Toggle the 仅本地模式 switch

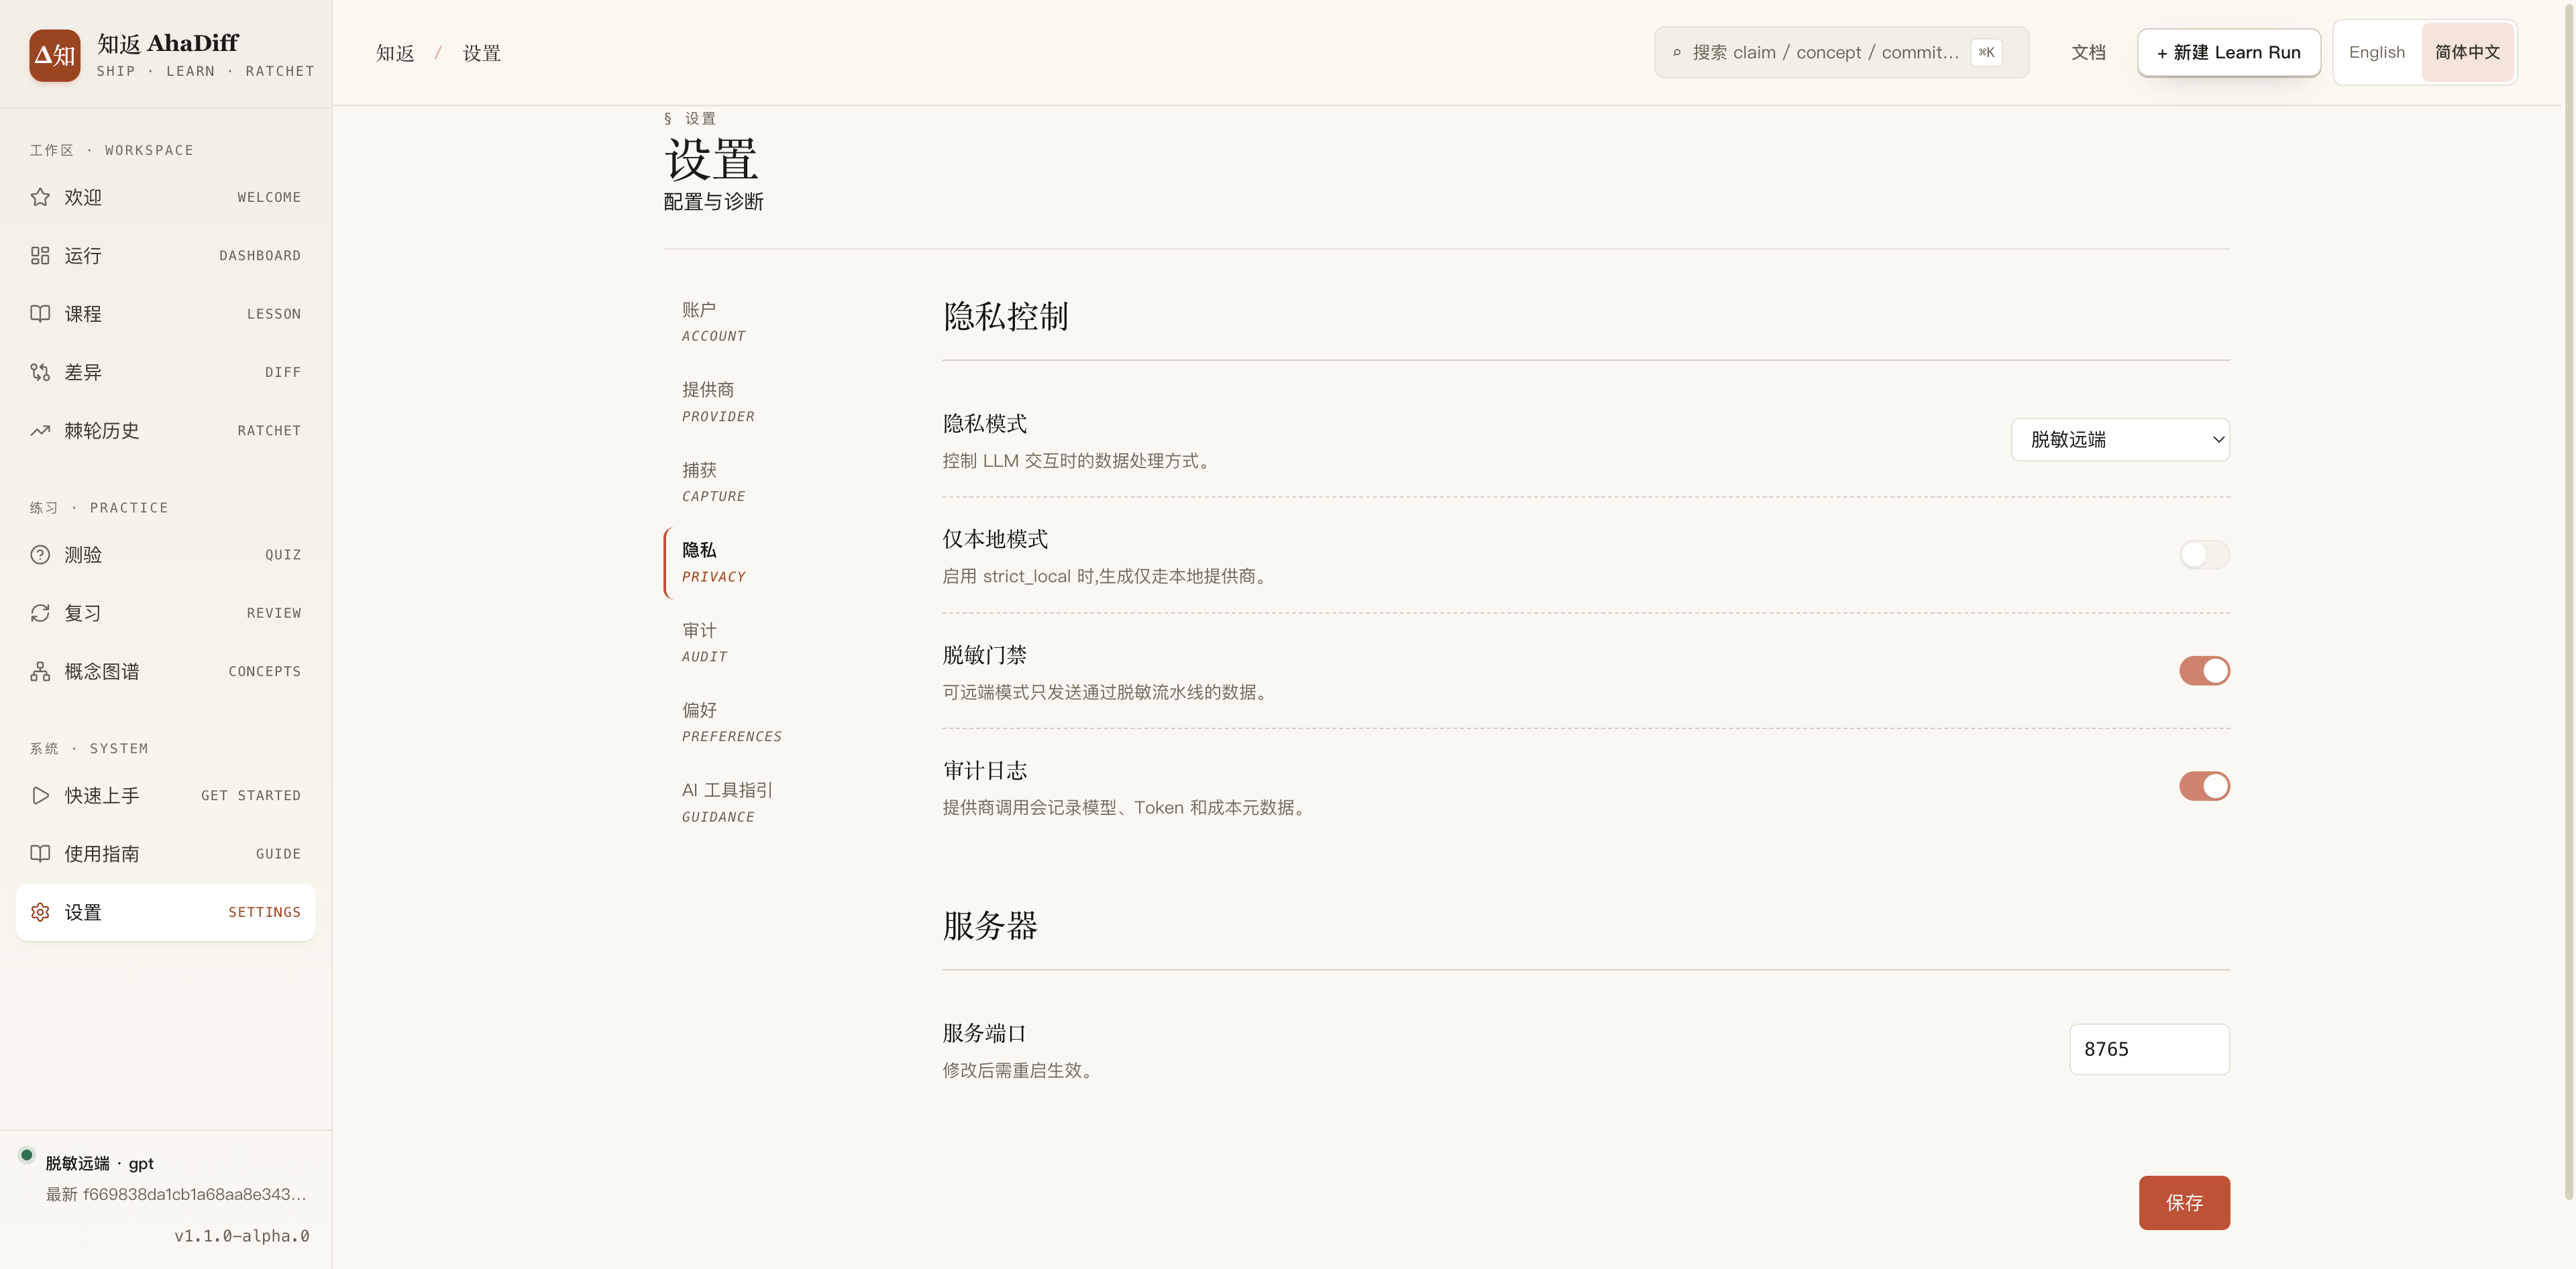pyautogui.click(x=2204, y=554)
